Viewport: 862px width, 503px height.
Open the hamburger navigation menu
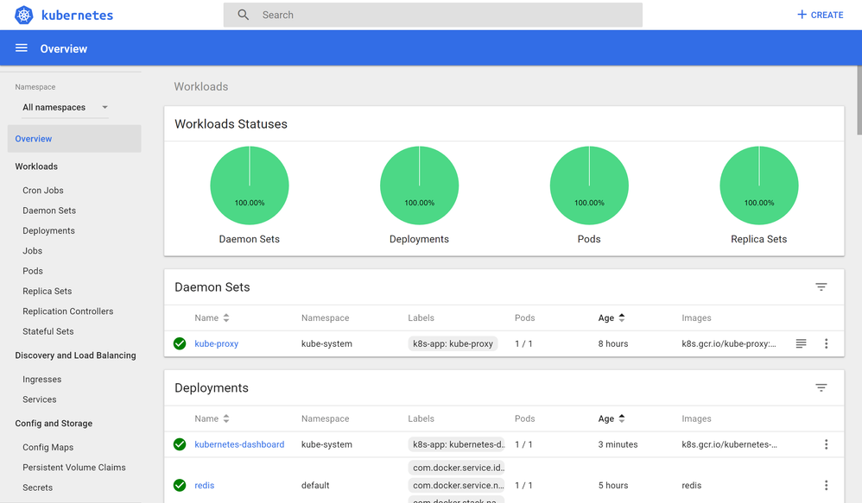coord(22,48)
